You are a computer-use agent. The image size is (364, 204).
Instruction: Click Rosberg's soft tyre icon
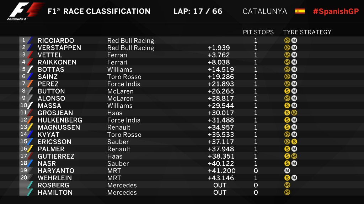click(x=287, y=185)
